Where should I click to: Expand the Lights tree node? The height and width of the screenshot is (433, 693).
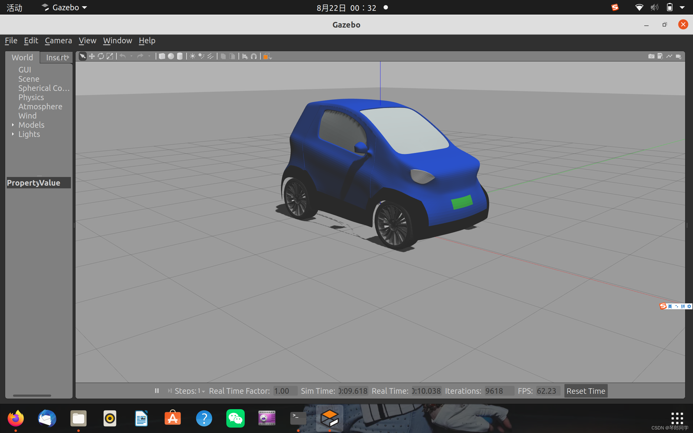click(13, 134)
